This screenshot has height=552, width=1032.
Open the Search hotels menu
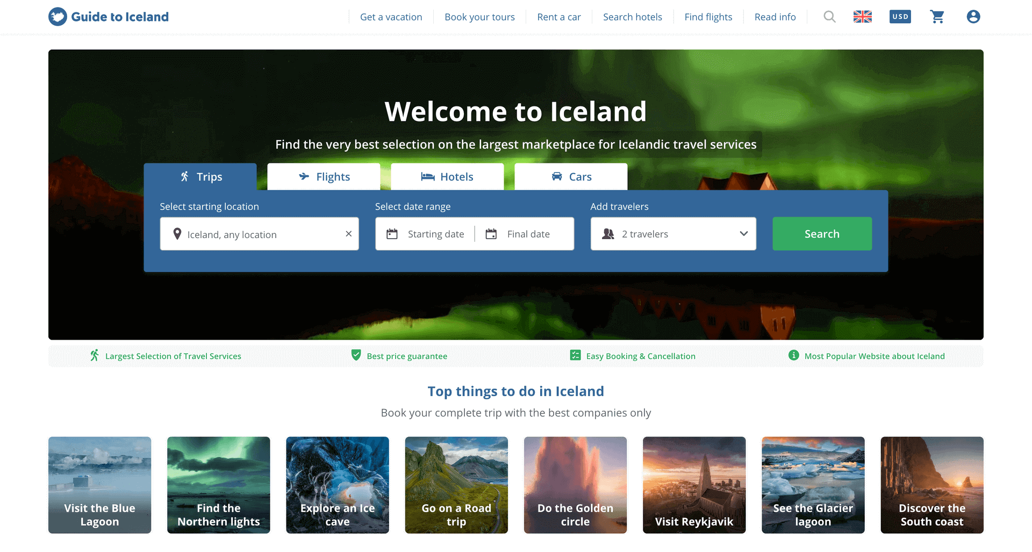tap(633, 17)
